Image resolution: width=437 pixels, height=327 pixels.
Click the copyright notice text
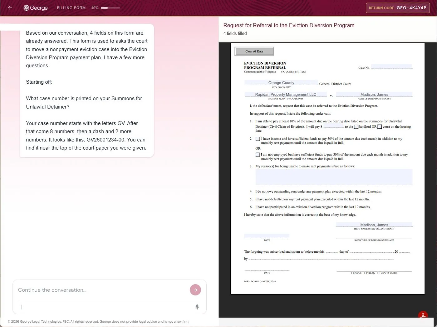click(98, 321)
